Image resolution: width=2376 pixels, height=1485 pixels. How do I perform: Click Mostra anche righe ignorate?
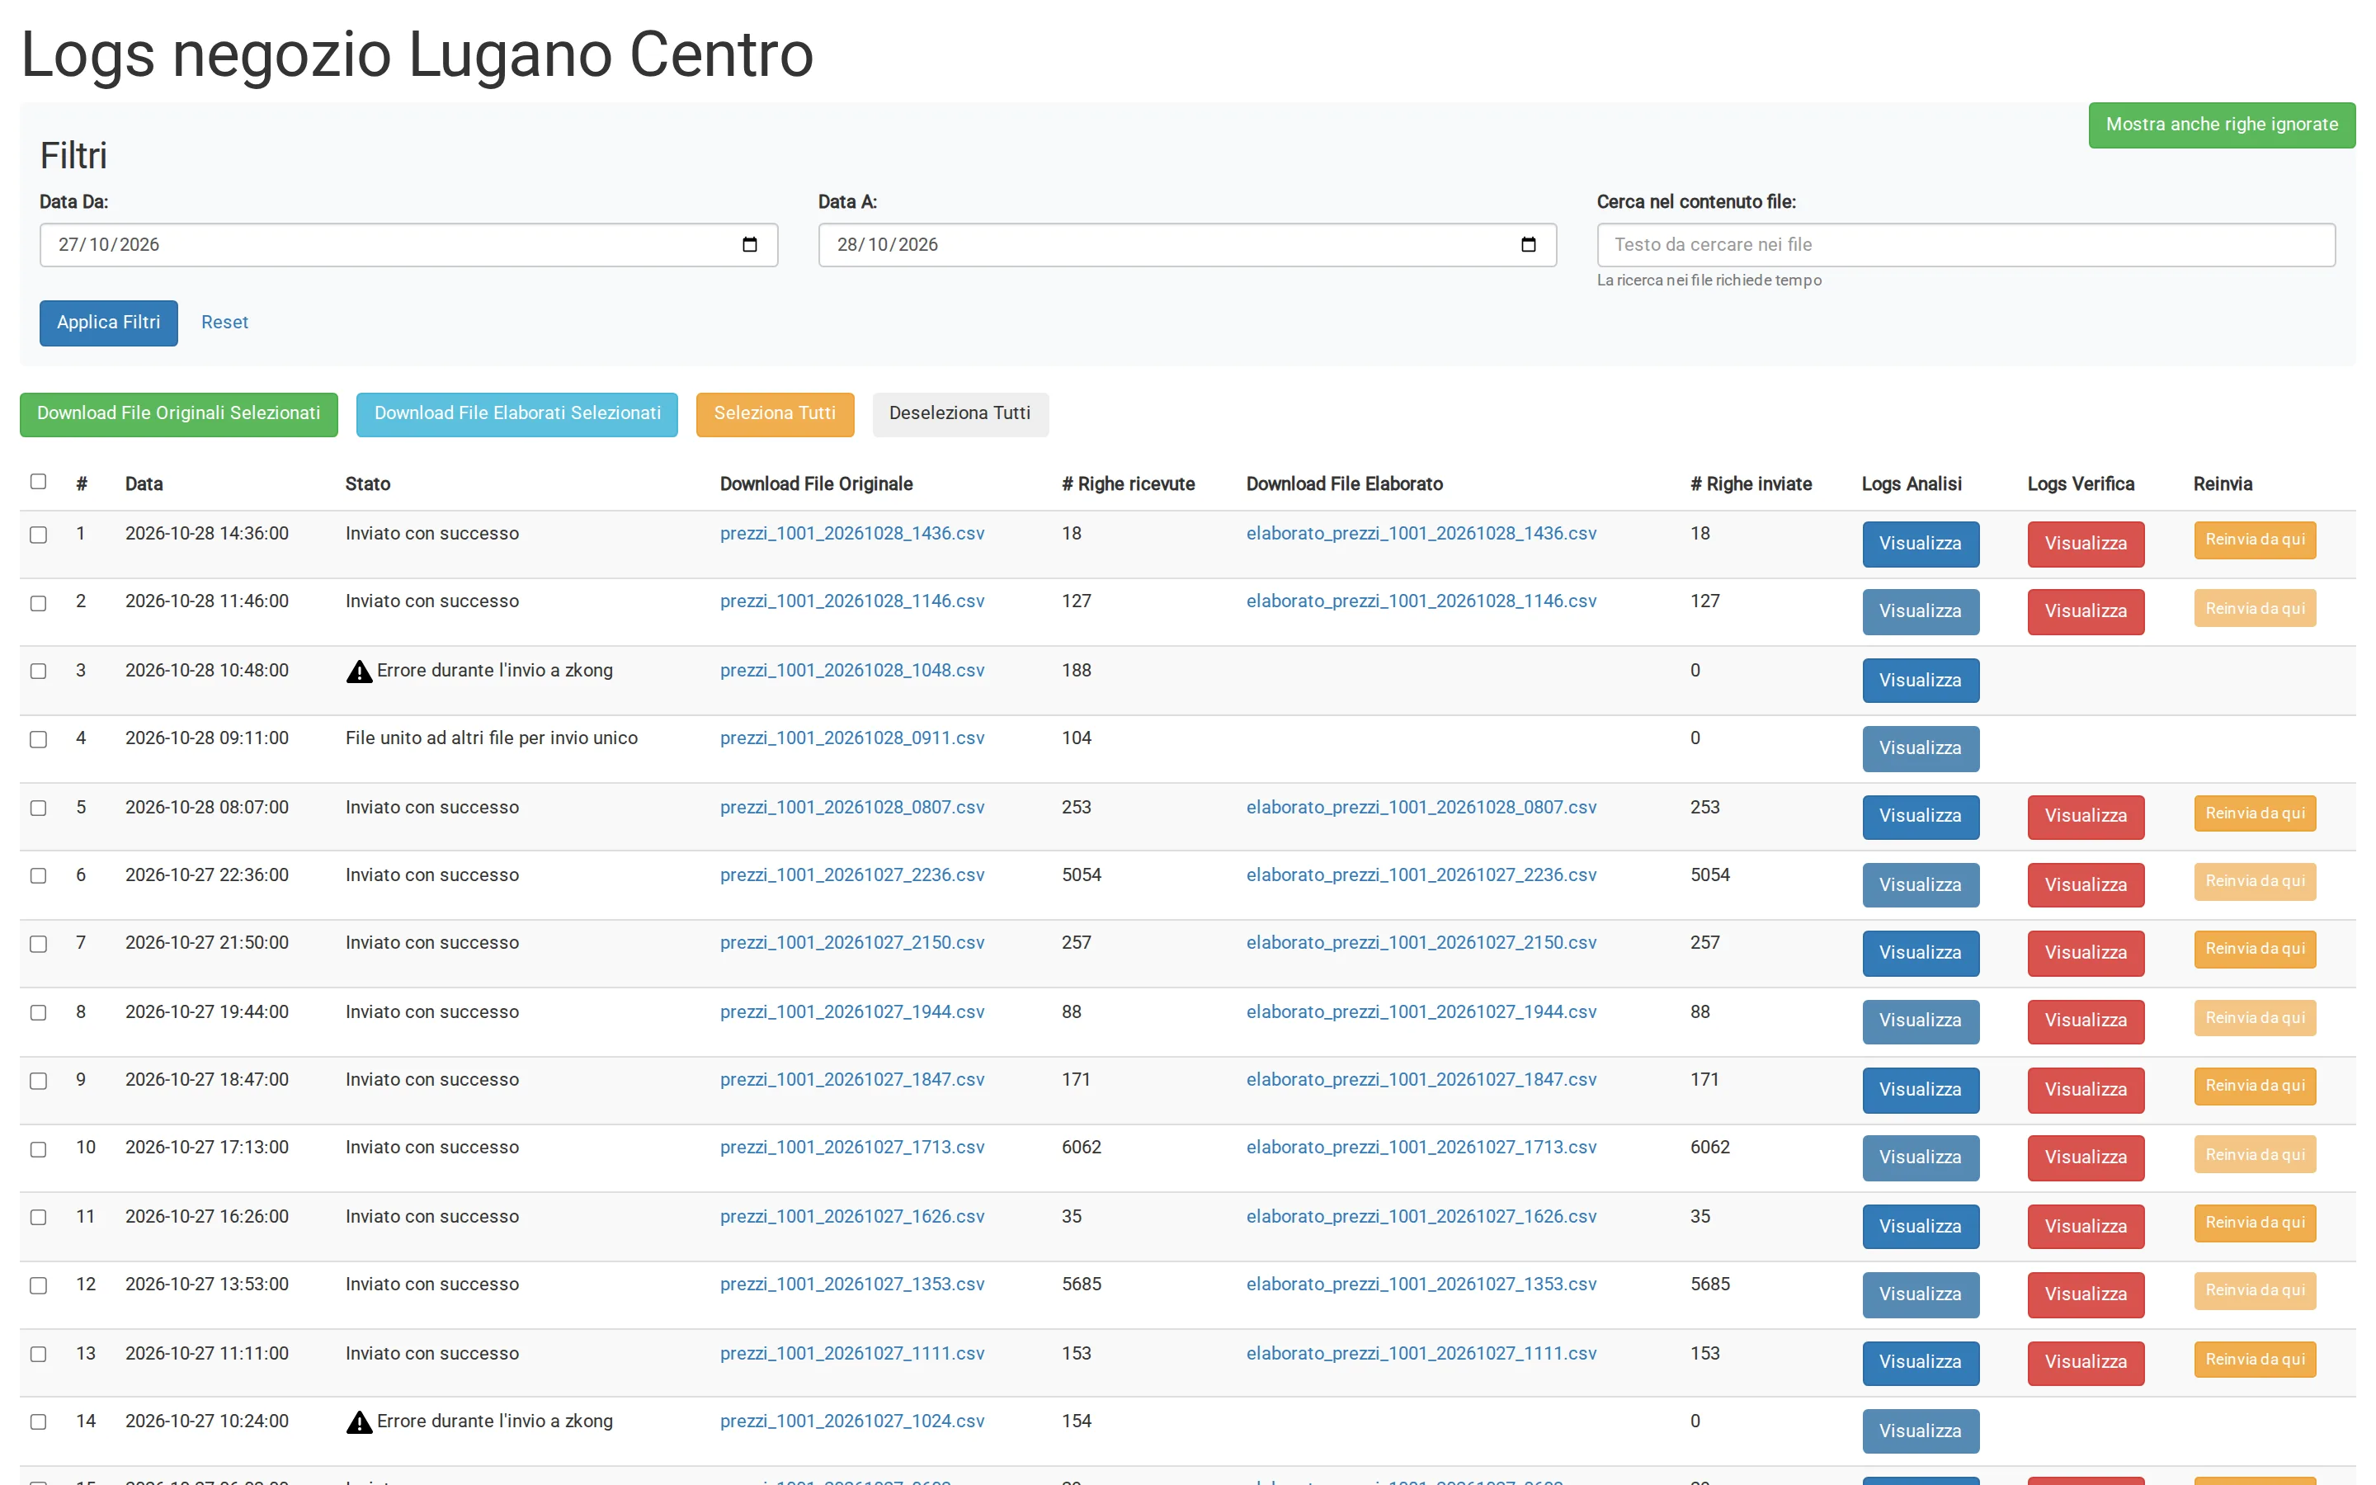point(2221,125)
